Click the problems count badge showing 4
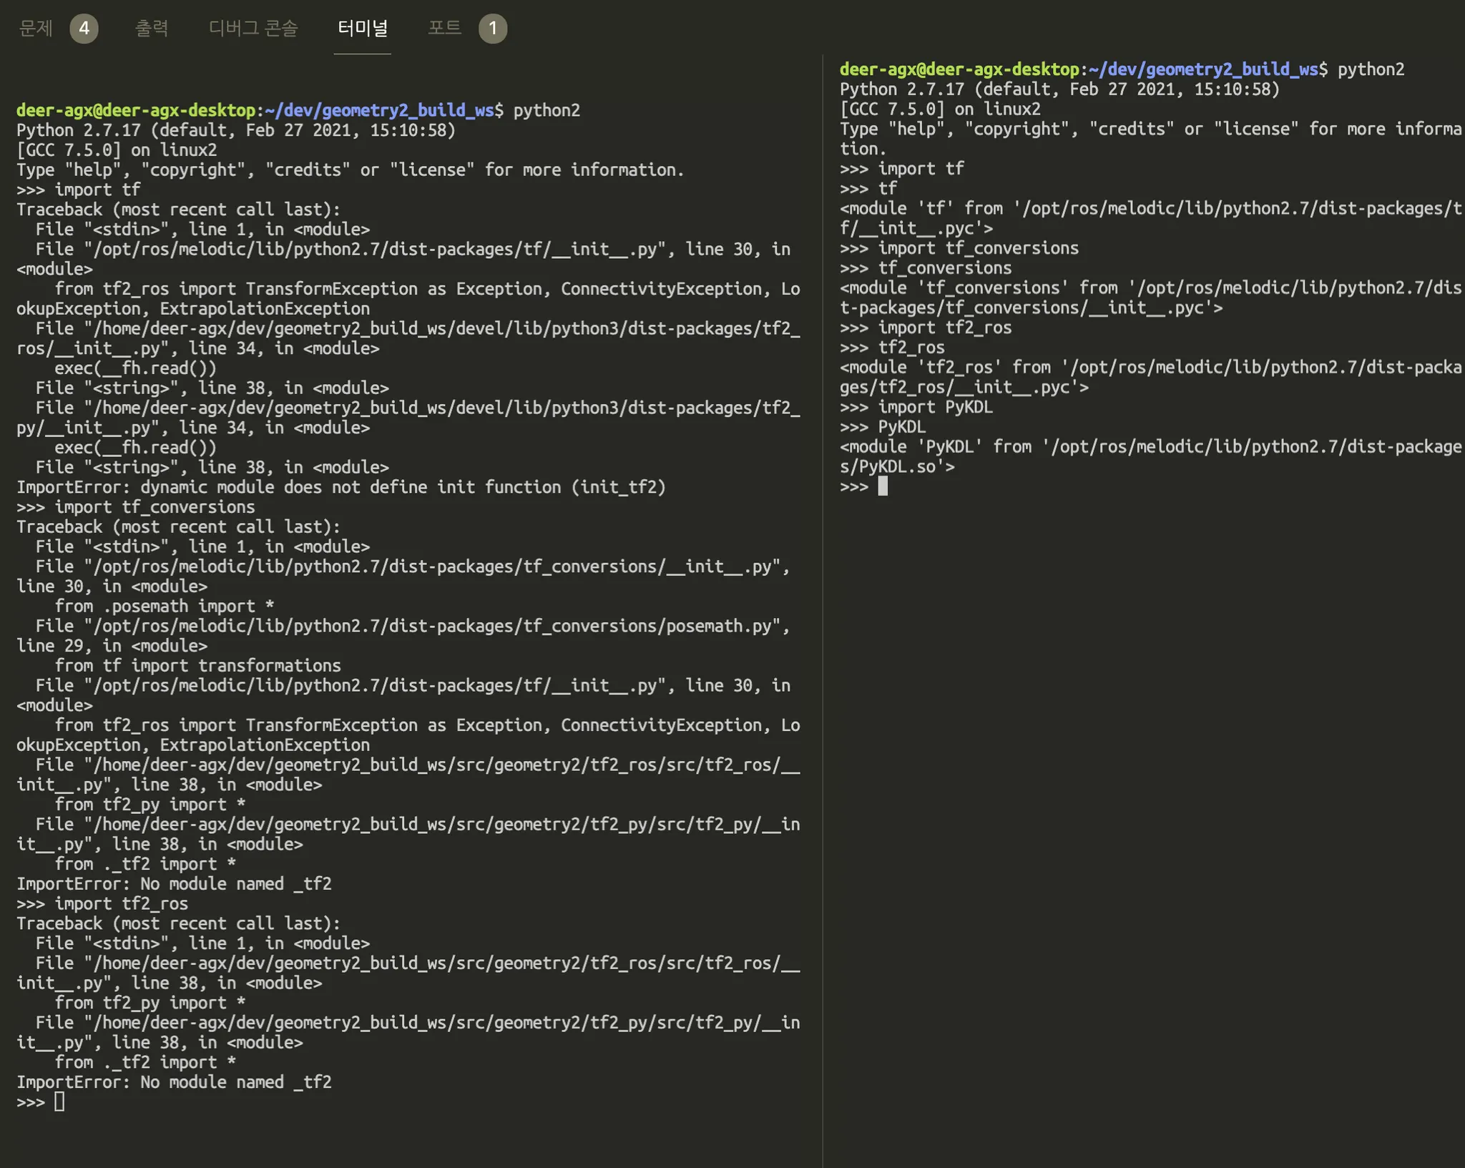 pos(84,29)
